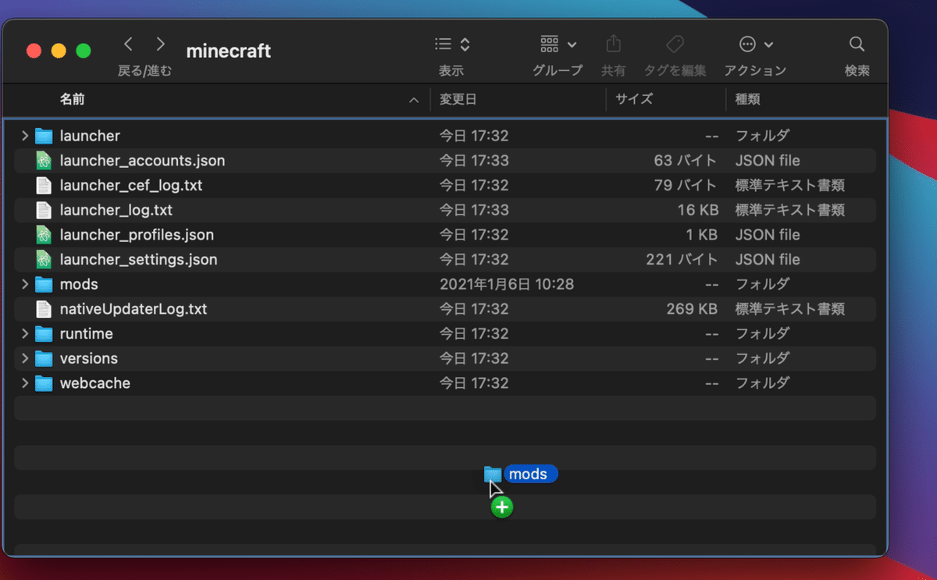Viewport: 937px width, 580px height.
Task: Click the versions folder name
Action: coord(88,358)
